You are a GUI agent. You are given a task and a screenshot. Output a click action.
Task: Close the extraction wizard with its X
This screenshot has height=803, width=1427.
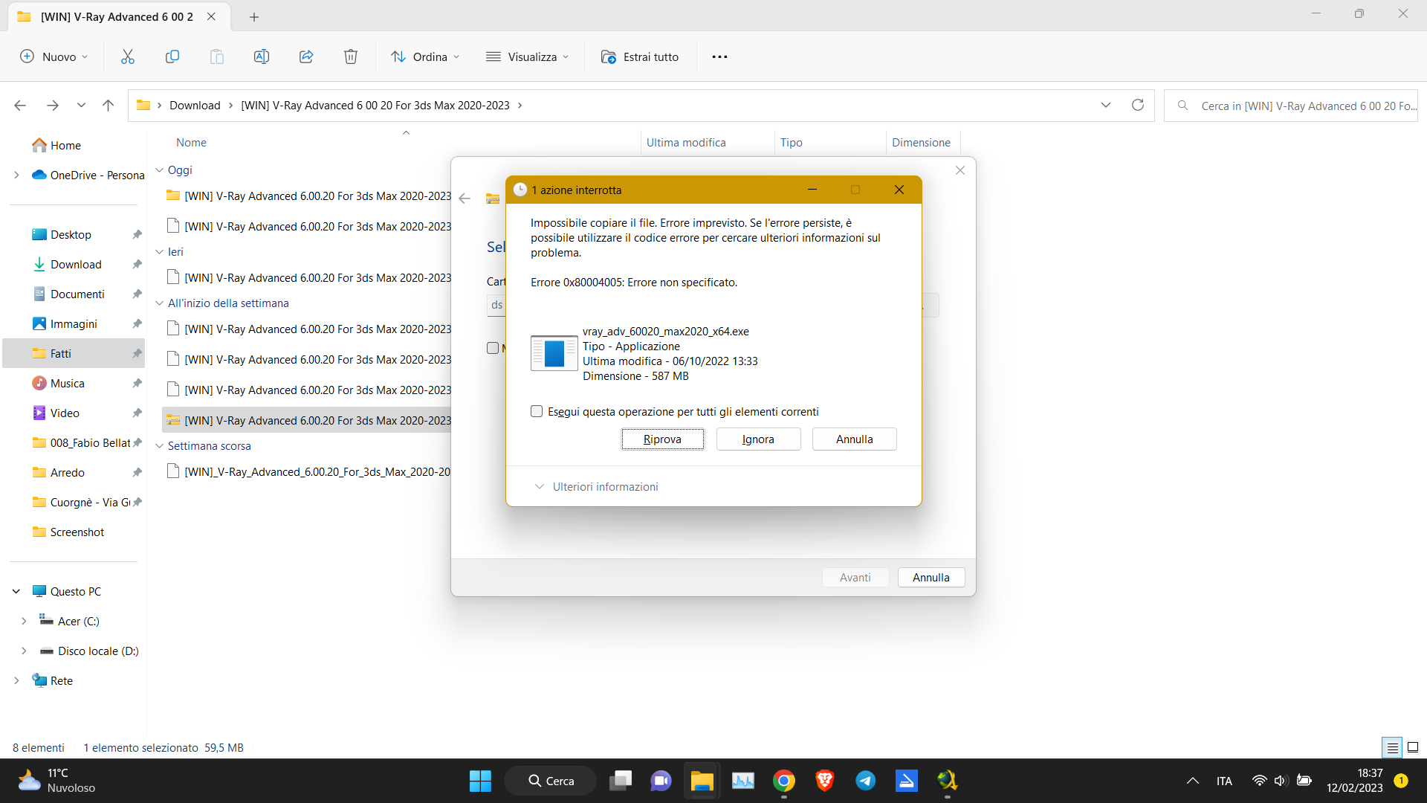[x=960, y=170]
